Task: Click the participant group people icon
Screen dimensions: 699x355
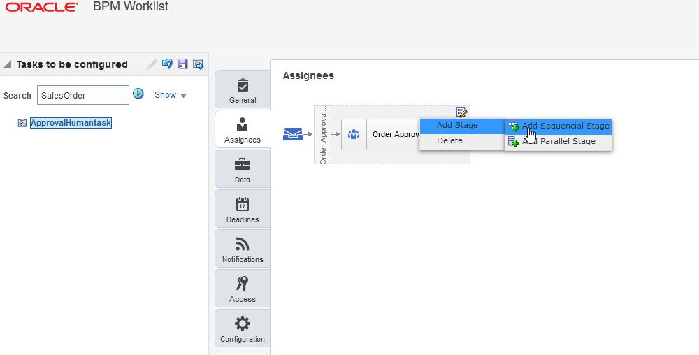Action: [354, 134]
